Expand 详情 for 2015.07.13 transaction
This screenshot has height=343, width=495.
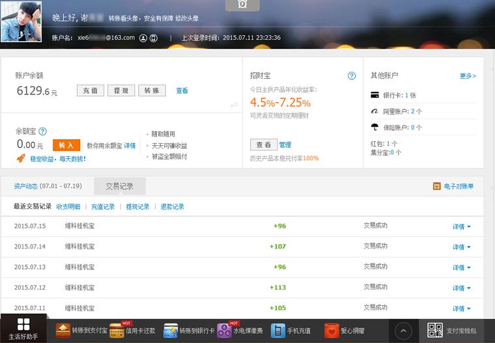[462, 268]
